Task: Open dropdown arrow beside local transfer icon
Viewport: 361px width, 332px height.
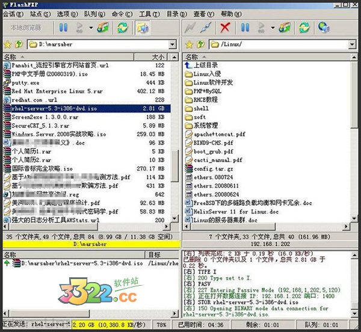Action: click(91, 28)
